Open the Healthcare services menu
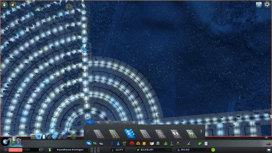Viewport: 272px width, 153px height. 132,144
